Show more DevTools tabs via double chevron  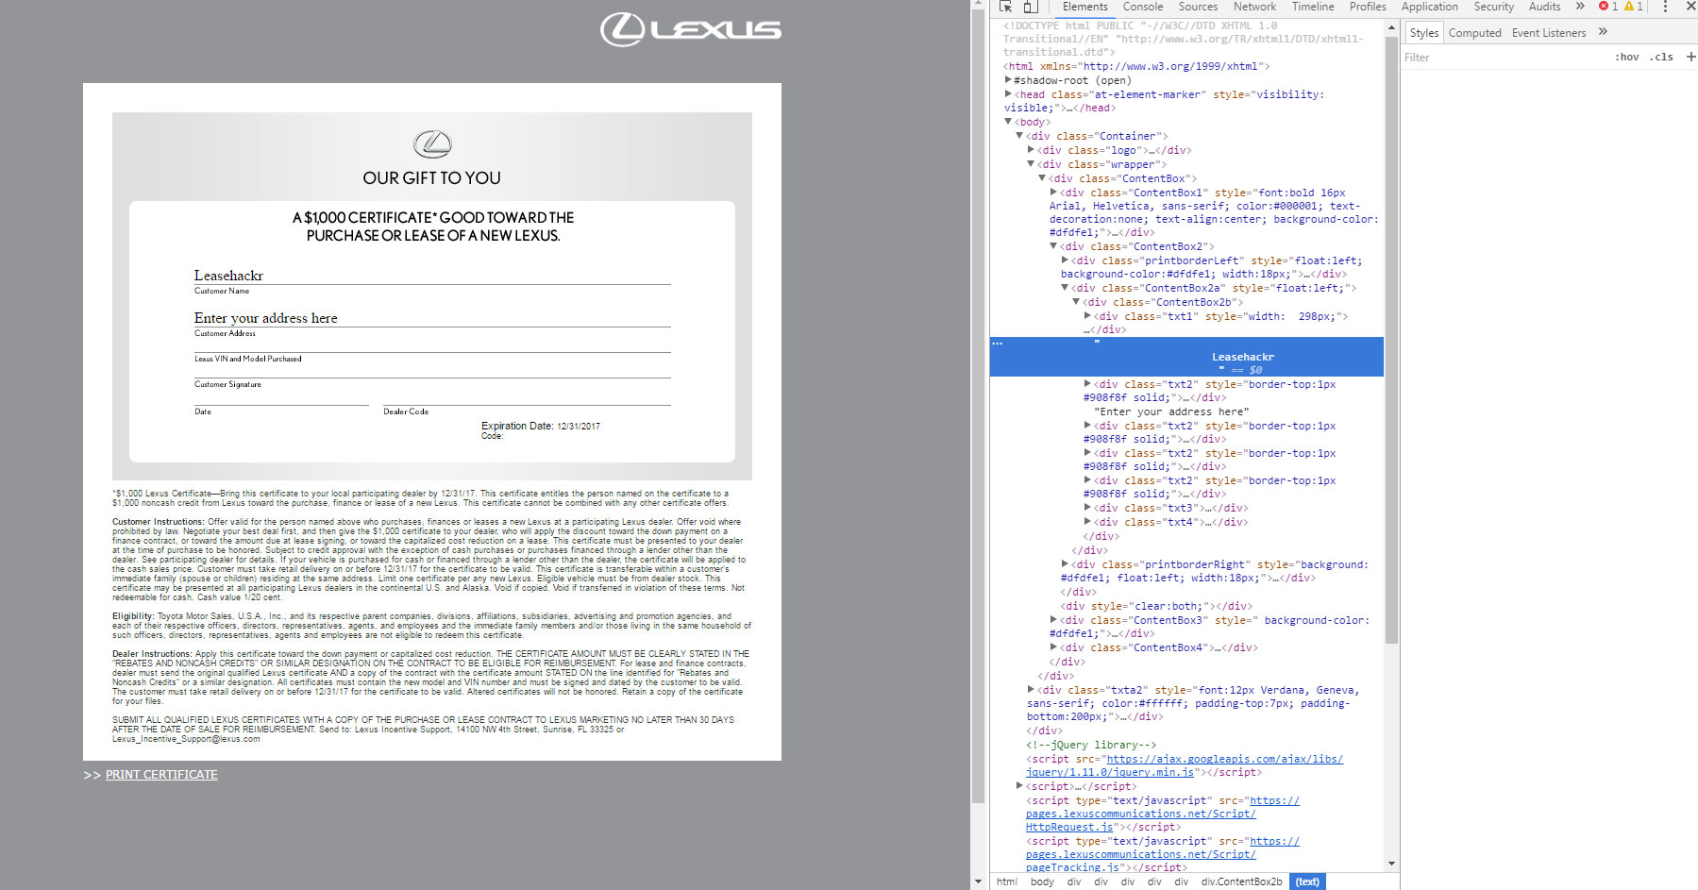coord(1580,7)
